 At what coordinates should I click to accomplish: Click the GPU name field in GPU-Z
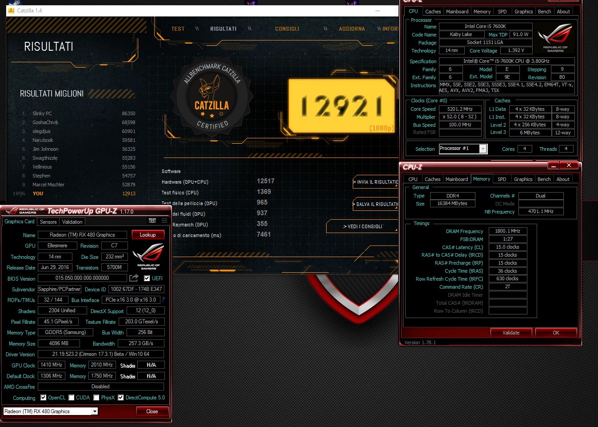[82, 235]
